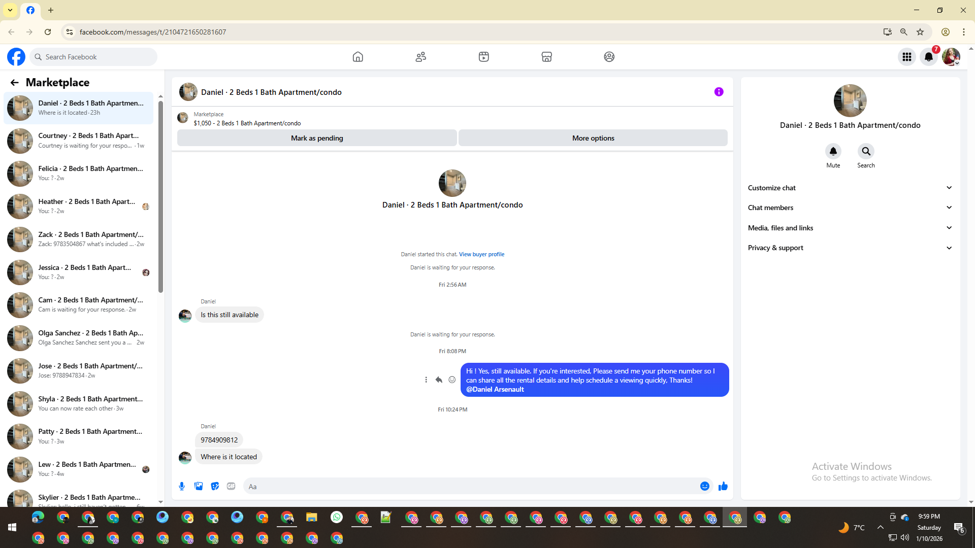Send a thumbs-up like
Image resolution: width=975 pixels, height=548 pixels.
pyautogui.click(x=723, y=486)
